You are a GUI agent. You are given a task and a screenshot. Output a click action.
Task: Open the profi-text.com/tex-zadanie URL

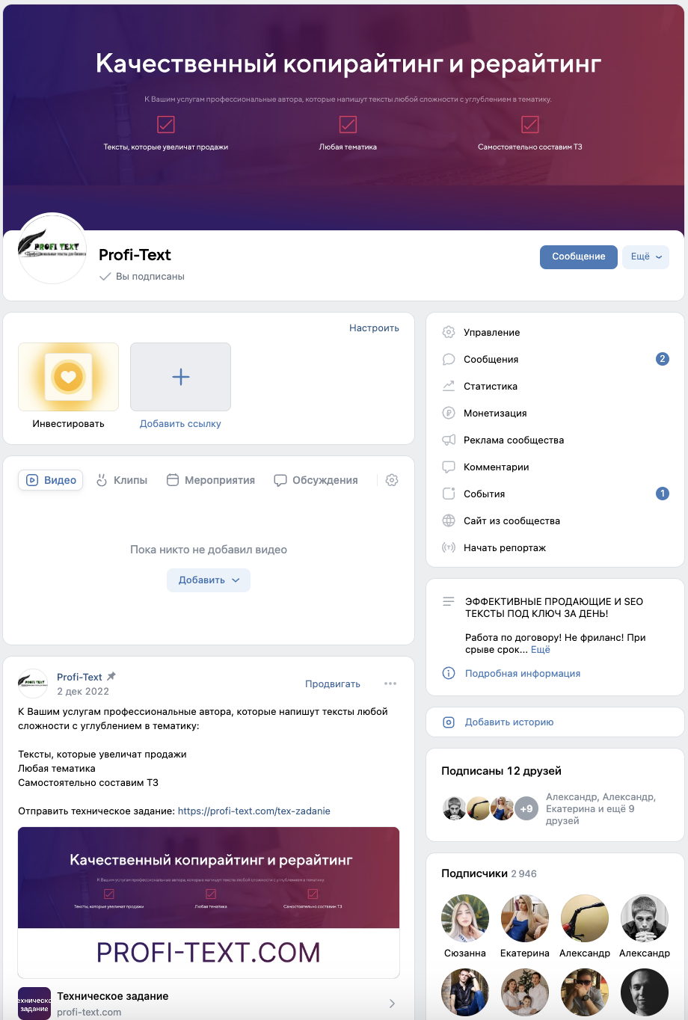254,811
